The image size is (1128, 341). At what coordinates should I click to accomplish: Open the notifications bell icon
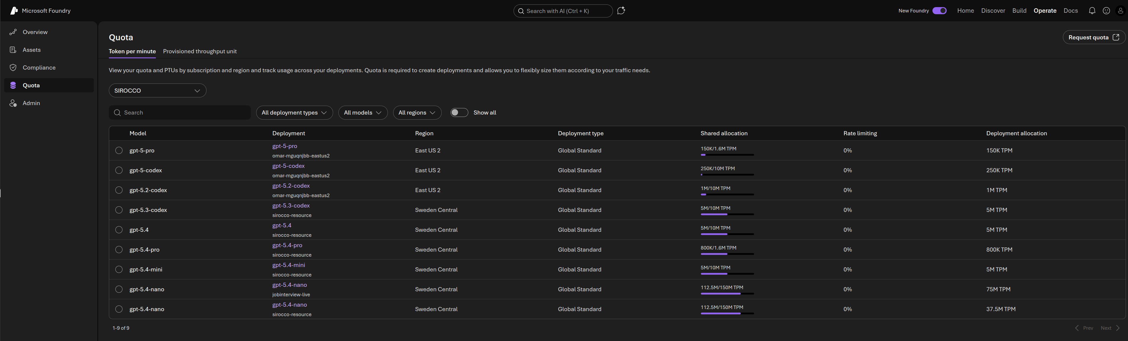[1092, 11]
